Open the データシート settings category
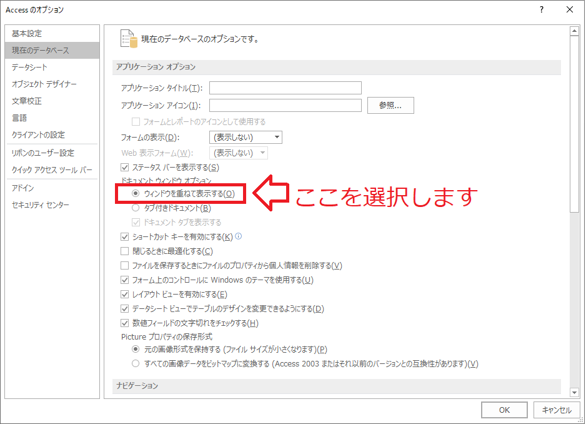Image resolution: width=586 pixels, height=424 pixels. (x=29, y=68)
